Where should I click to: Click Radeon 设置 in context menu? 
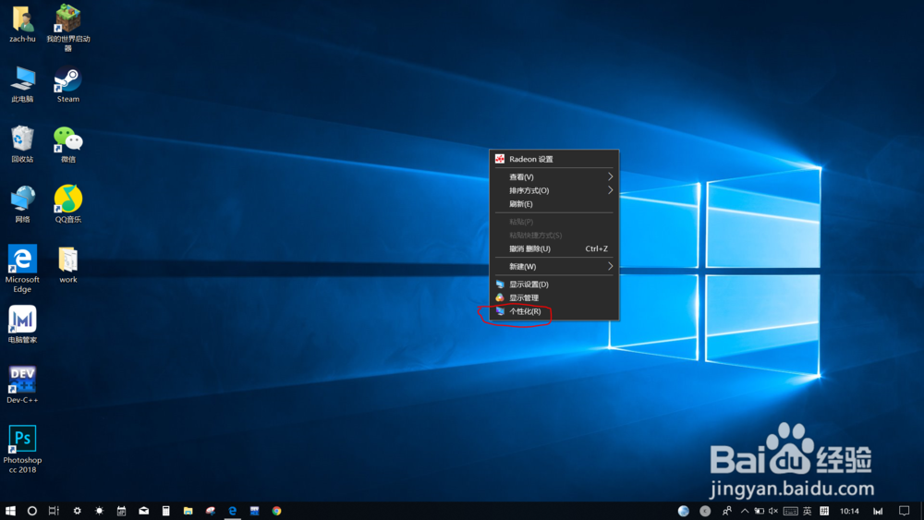pos(553,159)
